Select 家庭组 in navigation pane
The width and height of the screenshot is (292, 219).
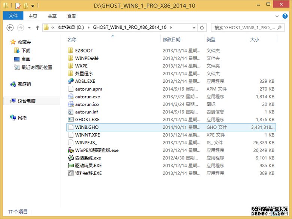coord(24,84)
